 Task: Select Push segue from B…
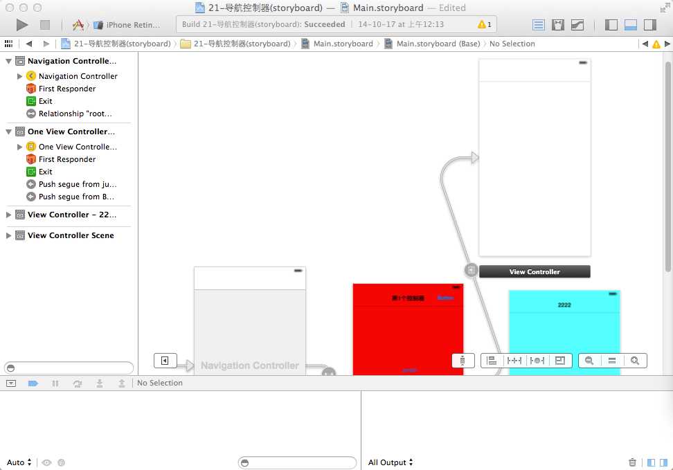click(x=70, y=197)
